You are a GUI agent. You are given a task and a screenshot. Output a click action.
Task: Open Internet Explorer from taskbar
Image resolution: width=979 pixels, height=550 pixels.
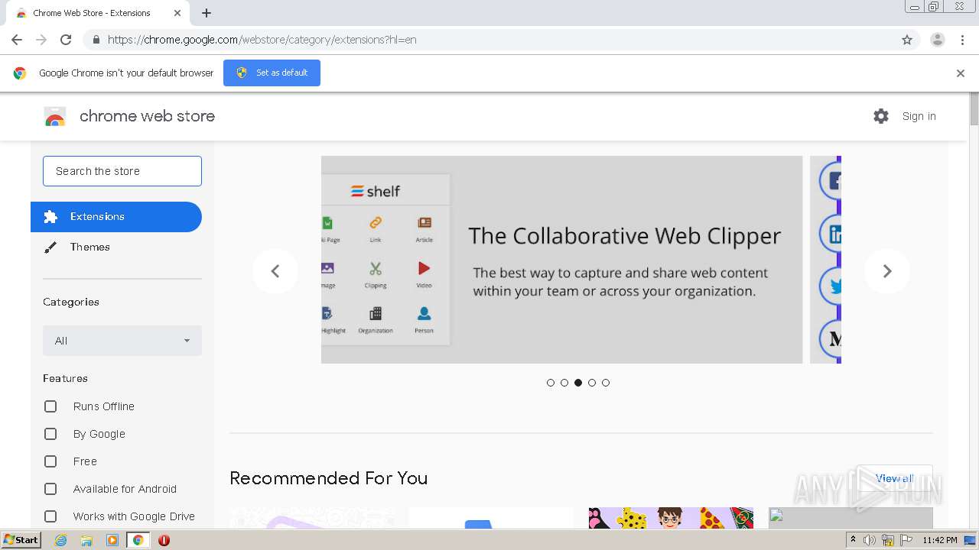pyautogui.click(x=61, y=540)
